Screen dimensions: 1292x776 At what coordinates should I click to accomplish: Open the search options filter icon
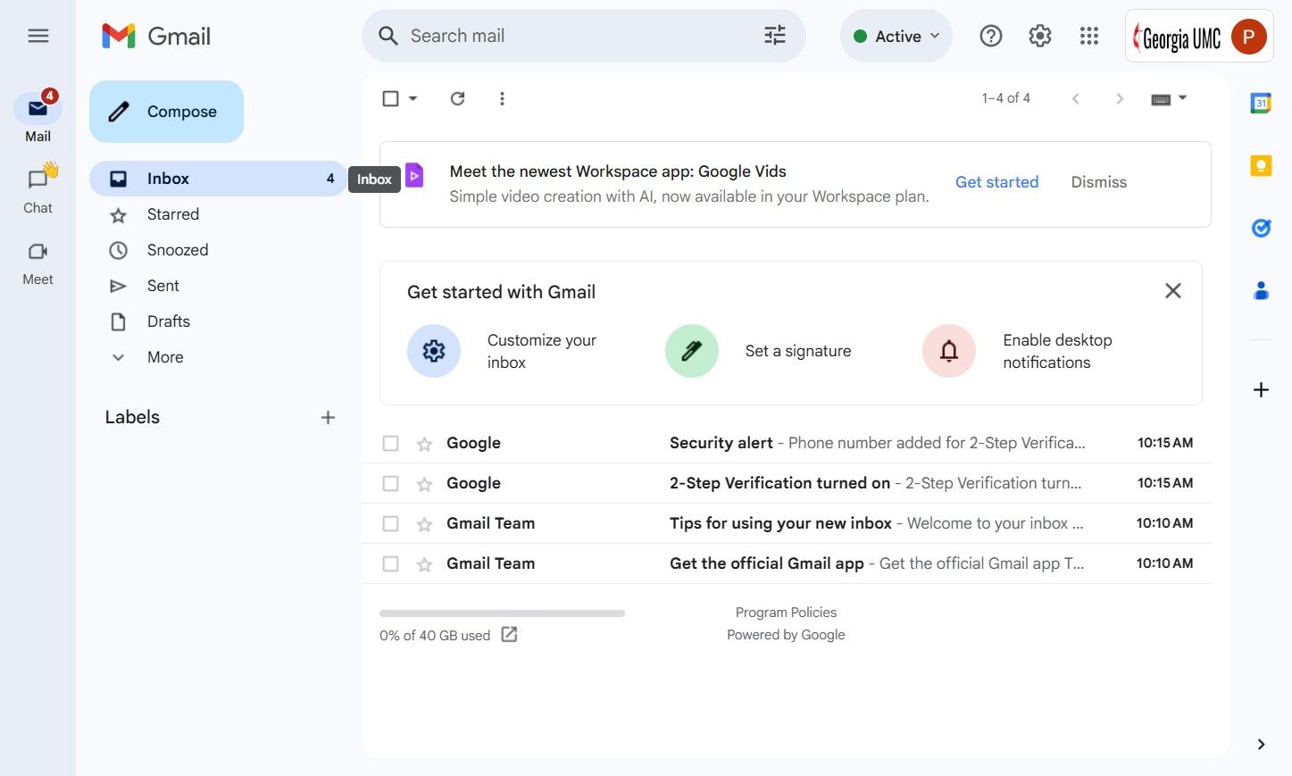click(775, 36)
